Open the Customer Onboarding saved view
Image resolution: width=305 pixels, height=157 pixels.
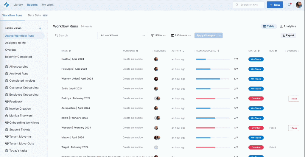tap(24, 88)
